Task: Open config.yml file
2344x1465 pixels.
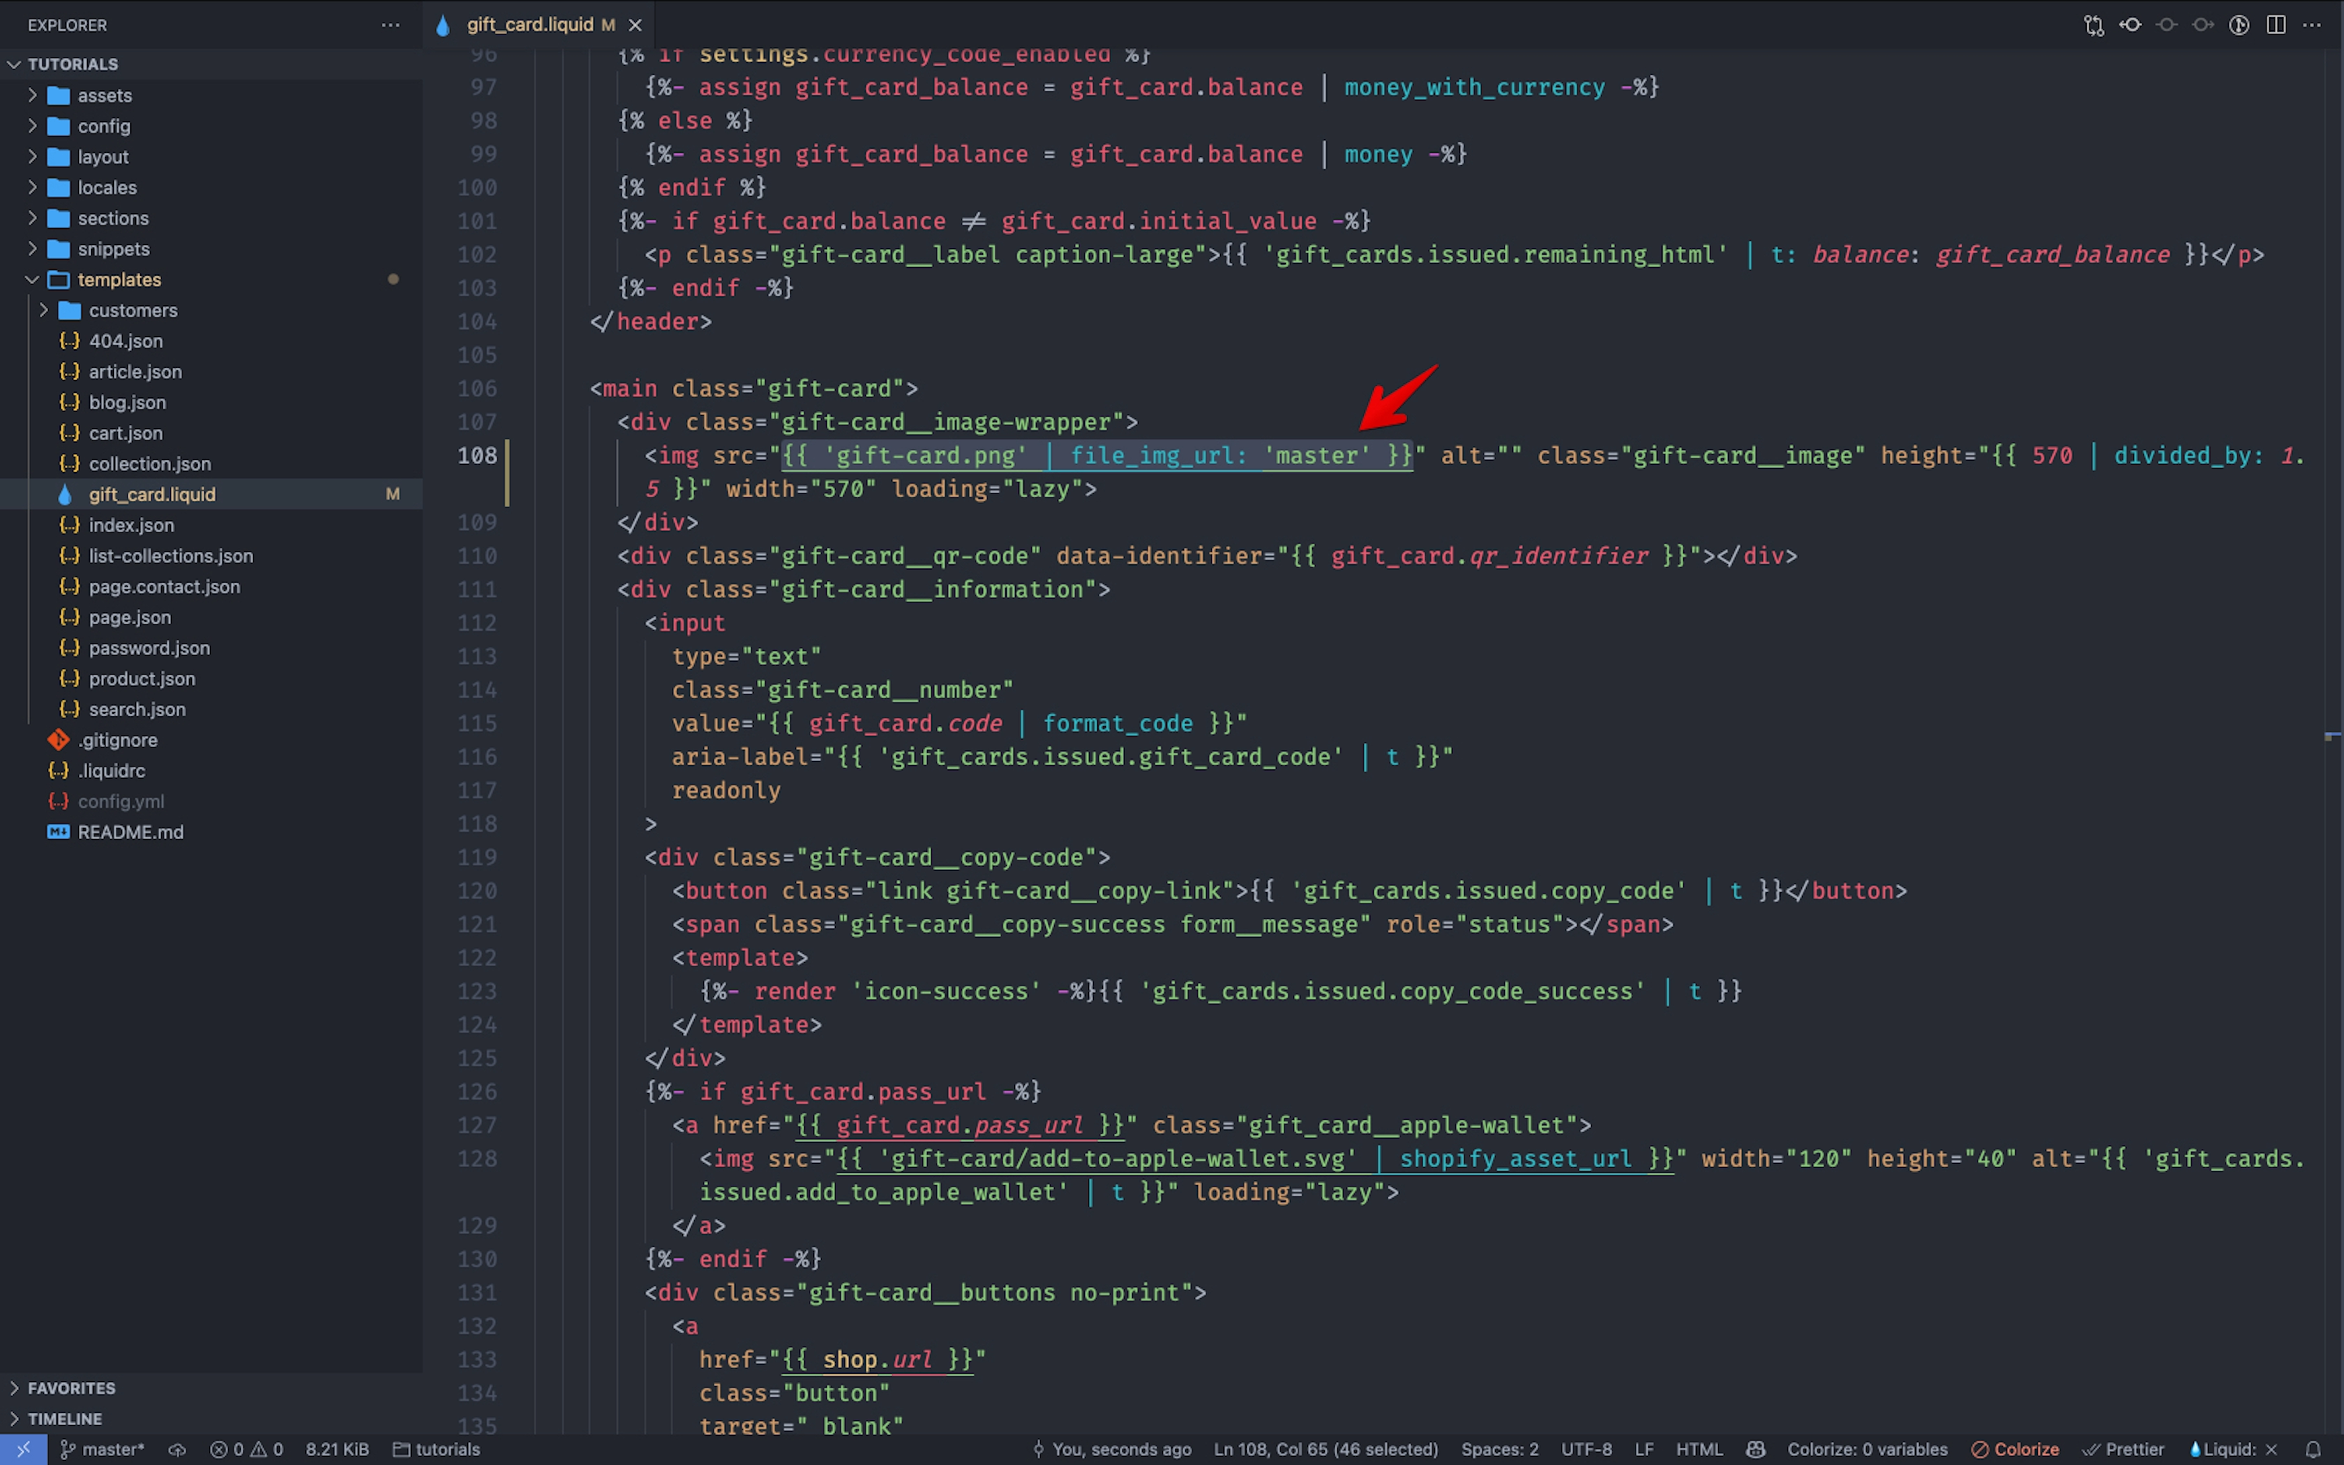Action: click(x=211, y=802)
